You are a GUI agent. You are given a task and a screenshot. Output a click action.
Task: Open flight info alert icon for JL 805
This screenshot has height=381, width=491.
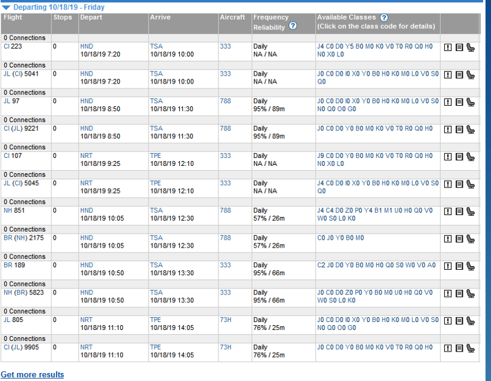pyautogui.click(x=448, y=321)
